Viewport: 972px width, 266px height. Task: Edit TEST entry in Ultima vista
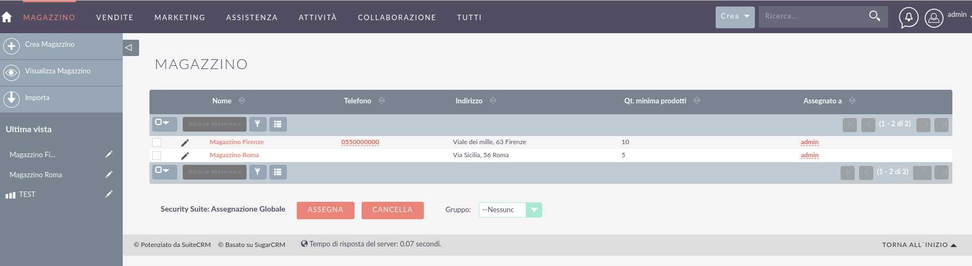[109, 194]
